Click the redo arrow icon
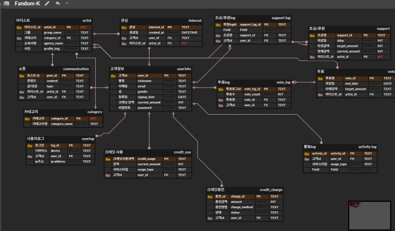This screenshot has width=395, height=231. click(67, 4)
